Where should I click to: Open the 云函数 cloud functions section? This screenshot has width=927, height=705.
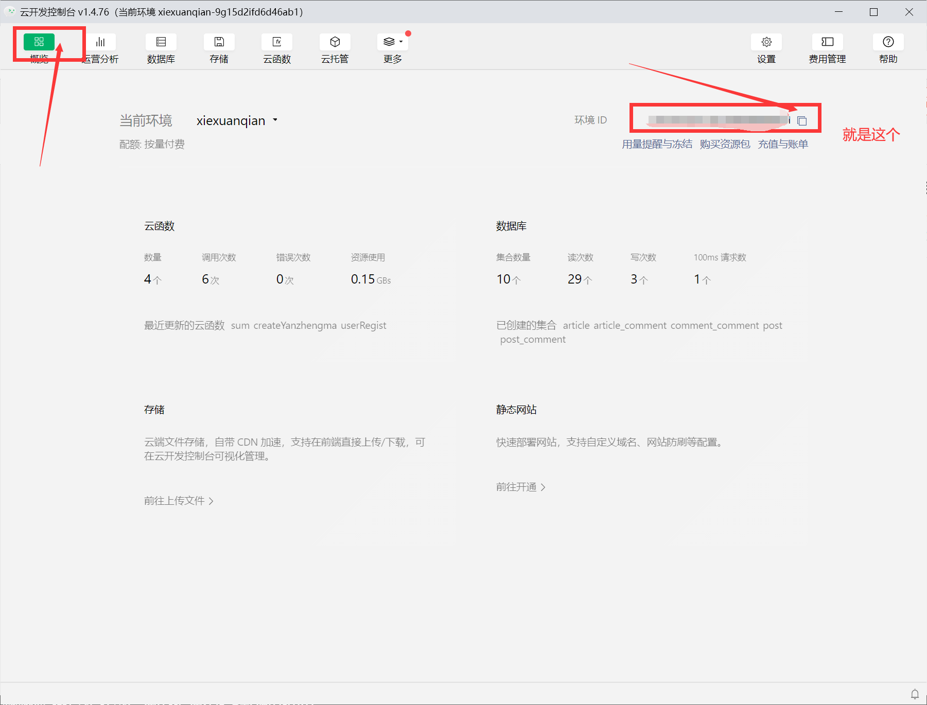click(x=277, y=48)
